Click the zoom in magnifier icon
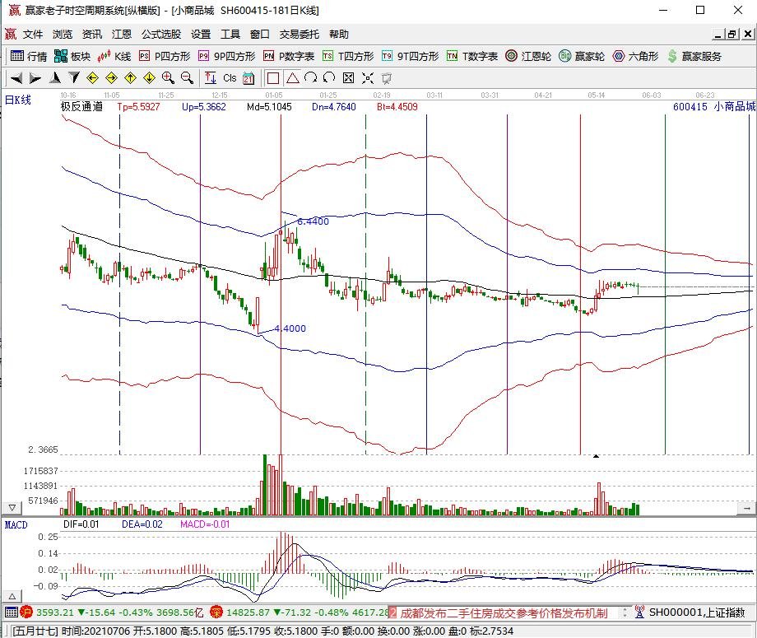The height and width of the screenshot is (638, 757). [x=168, y=77]
